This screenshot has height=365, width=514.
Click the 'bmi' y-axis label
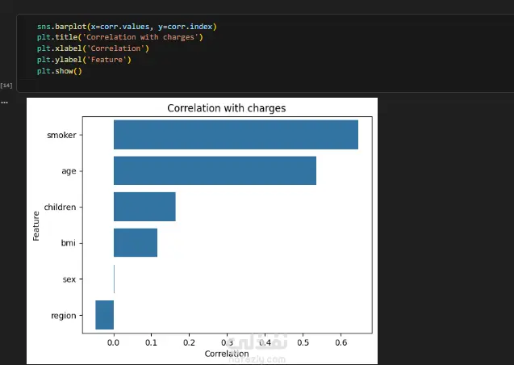point(68,243)
